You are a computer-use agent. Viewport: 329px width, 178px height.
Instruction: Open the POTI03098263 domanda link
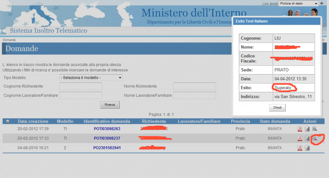point(107,129)
